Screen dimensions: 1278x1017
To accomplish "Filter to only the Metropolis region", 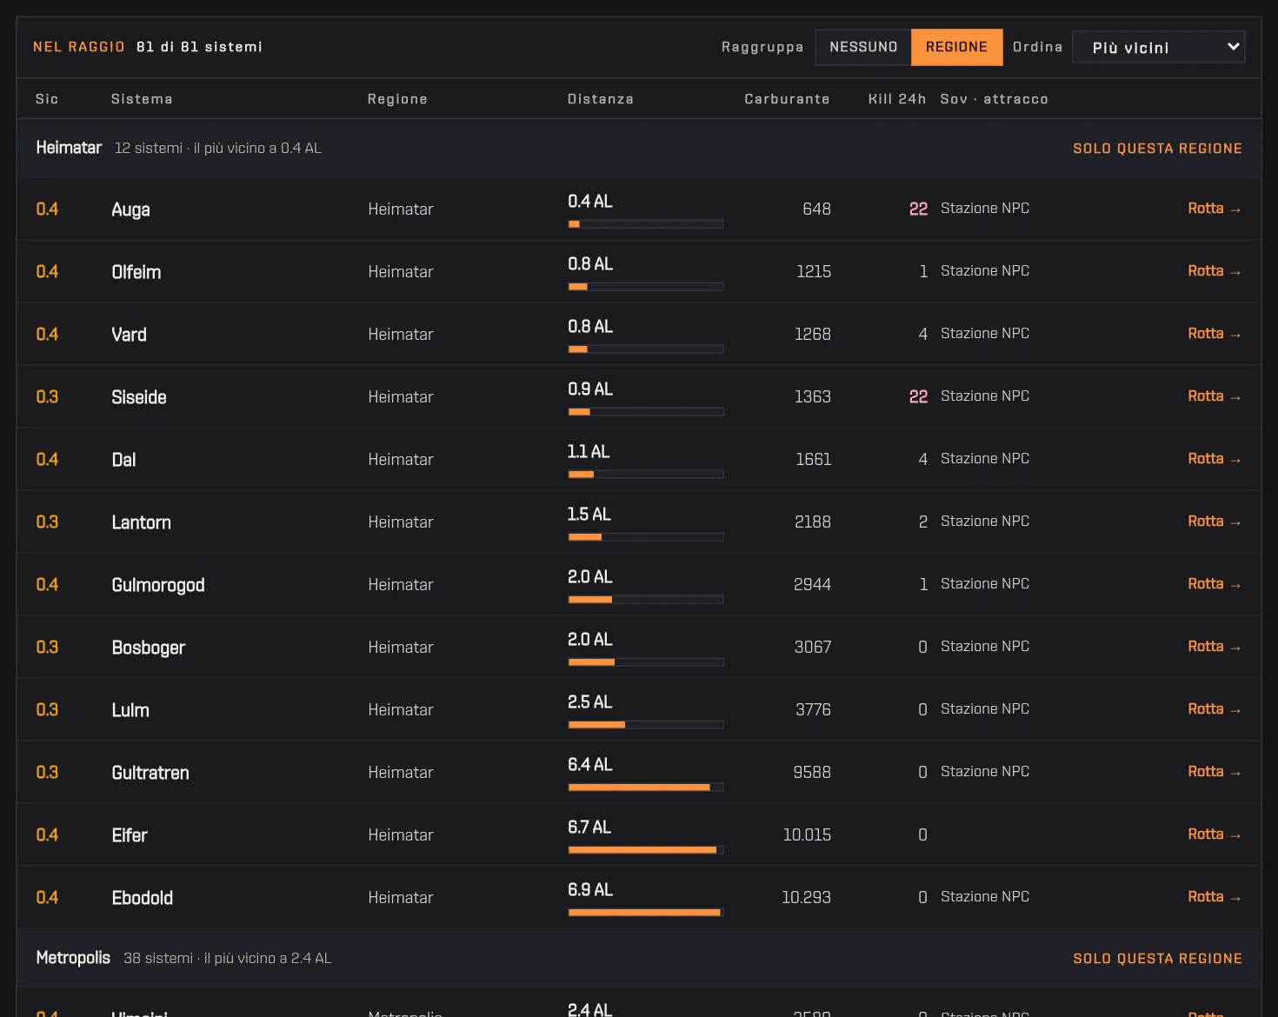I will pos(1157,959).
